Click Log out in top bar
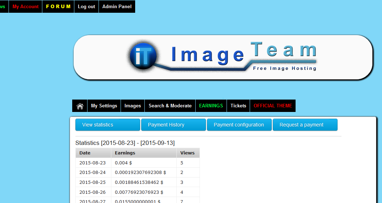The height and width of the screenshot is (203, 382). [86, 6]
